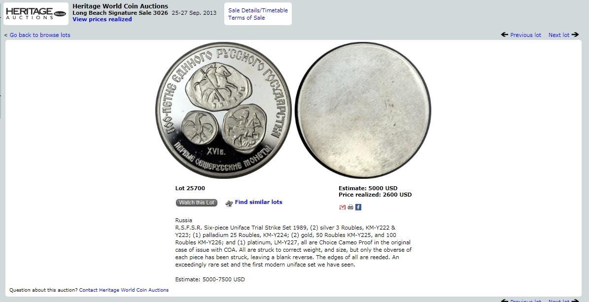The width and height of the screenshot is (589, 302).
Task: View the blank reverse coin image
Action: click(x=363, y=110)
